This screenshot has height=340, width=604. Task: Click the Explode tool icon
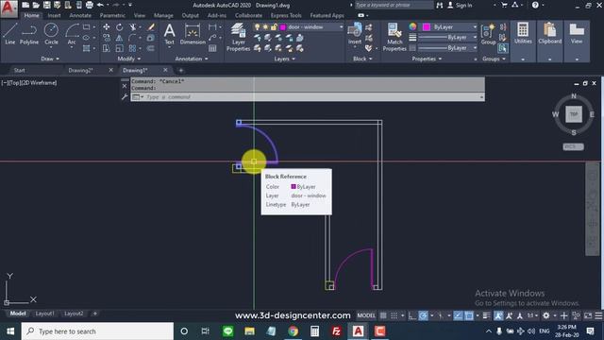pos(151,38)
